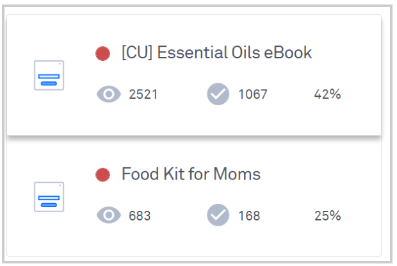Open the Food Kit for Moms title
This screenshot has height=266, width=397.
[191, 174]
